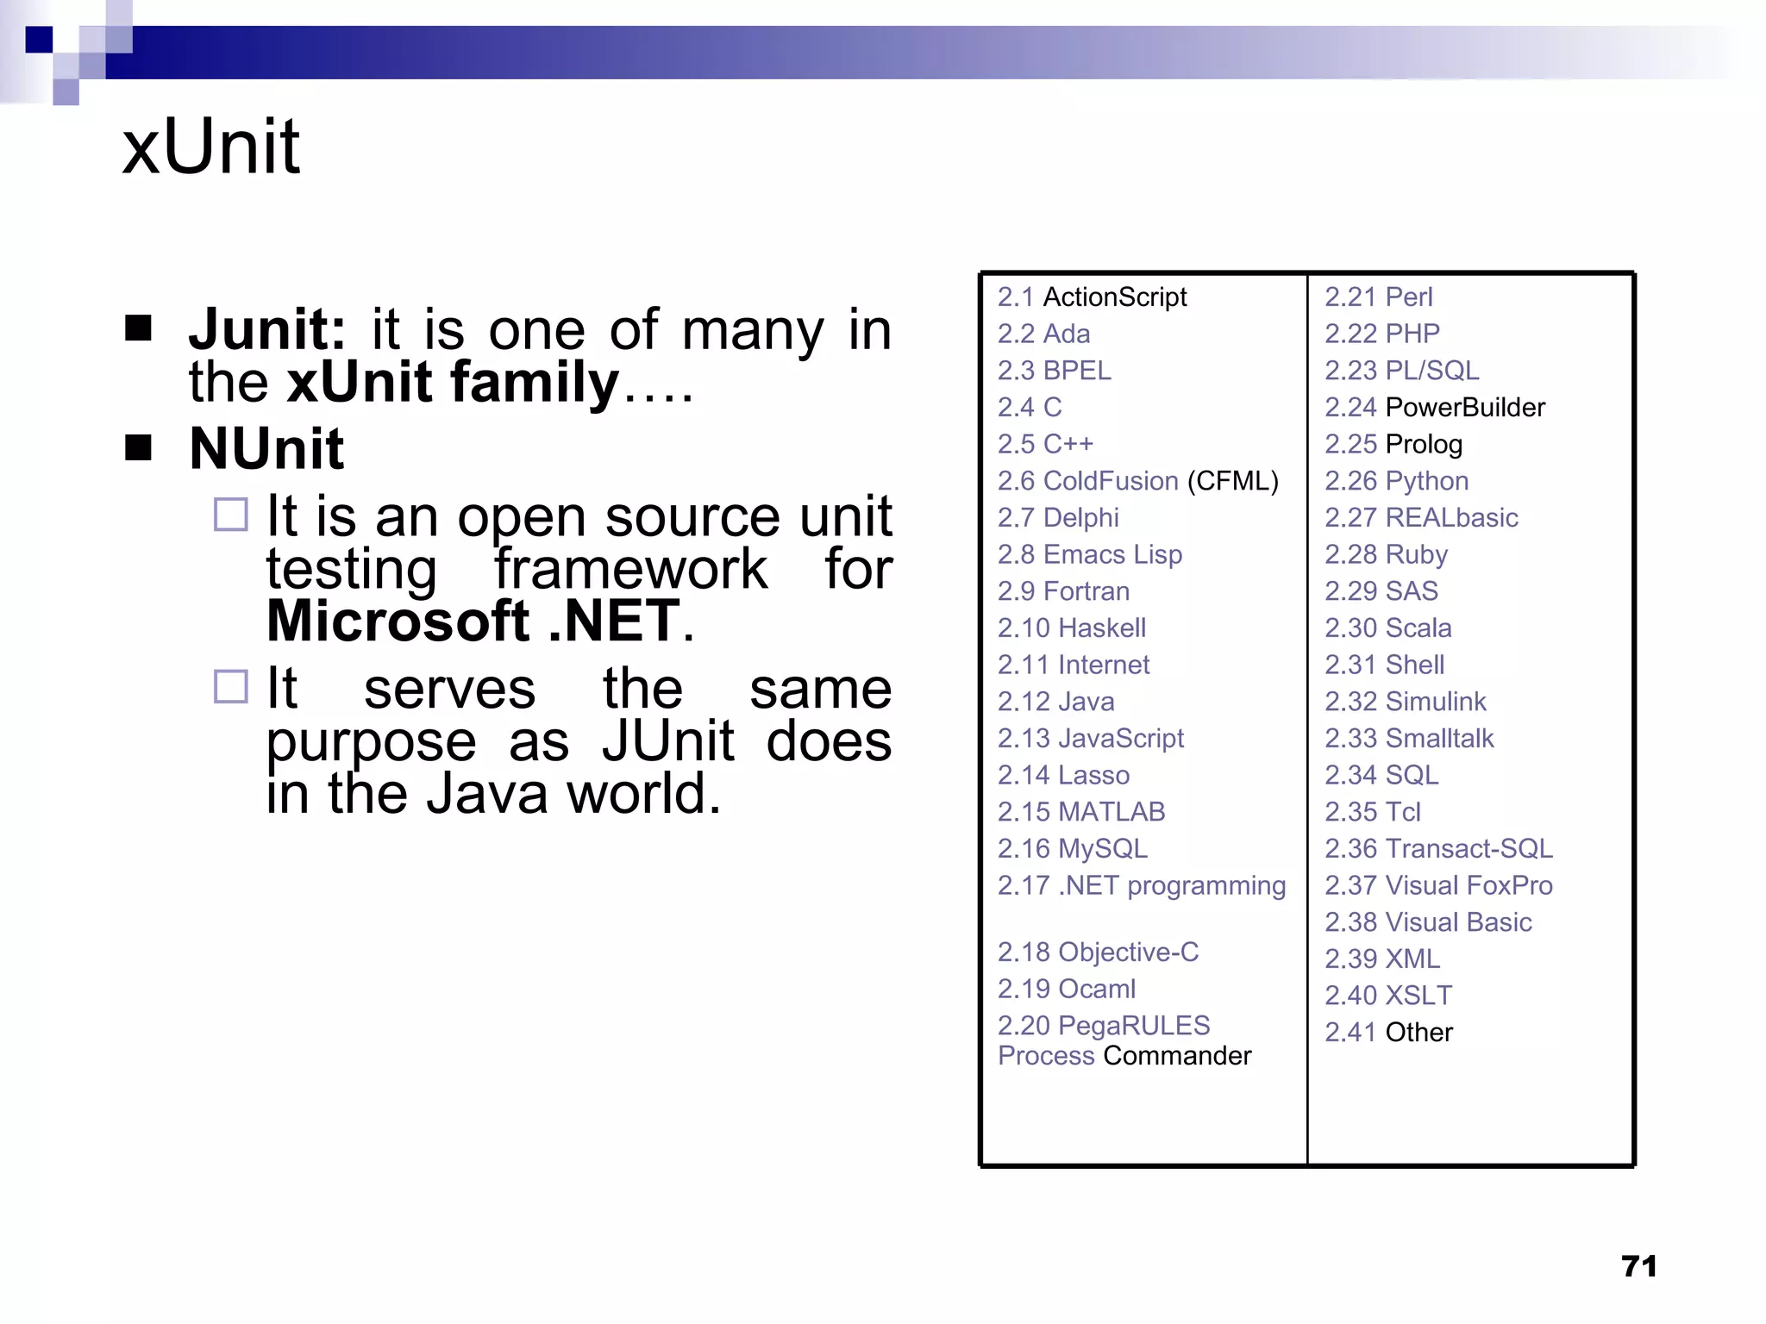The image size is (1766, 1324).
Task: Click the '2.19 Ocaml' link
Action: click(x=1067, y=989)
